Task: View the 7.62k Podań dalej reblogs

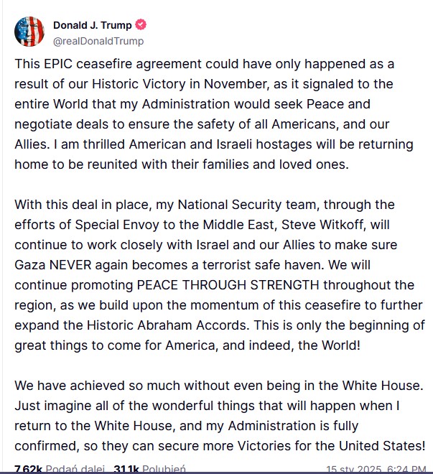Action: point(60,470)
